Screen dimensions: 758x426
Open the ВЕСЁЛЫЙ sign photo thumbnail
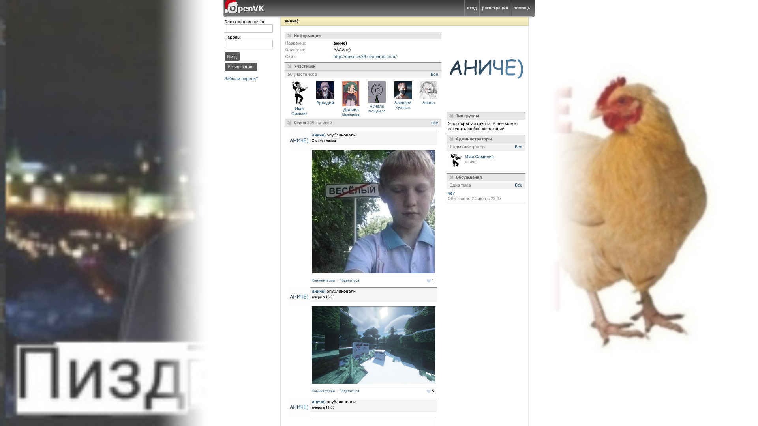pos(373,211)
